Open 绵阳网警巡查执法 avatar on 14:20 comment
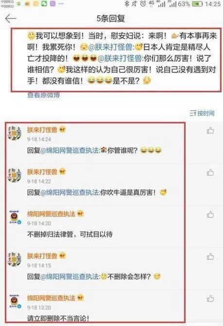 pos(15,217)
